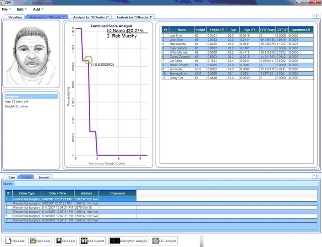Switch to Analysis for "Offender 2" tab
This screenshot has width=322, height=247.
91,17
